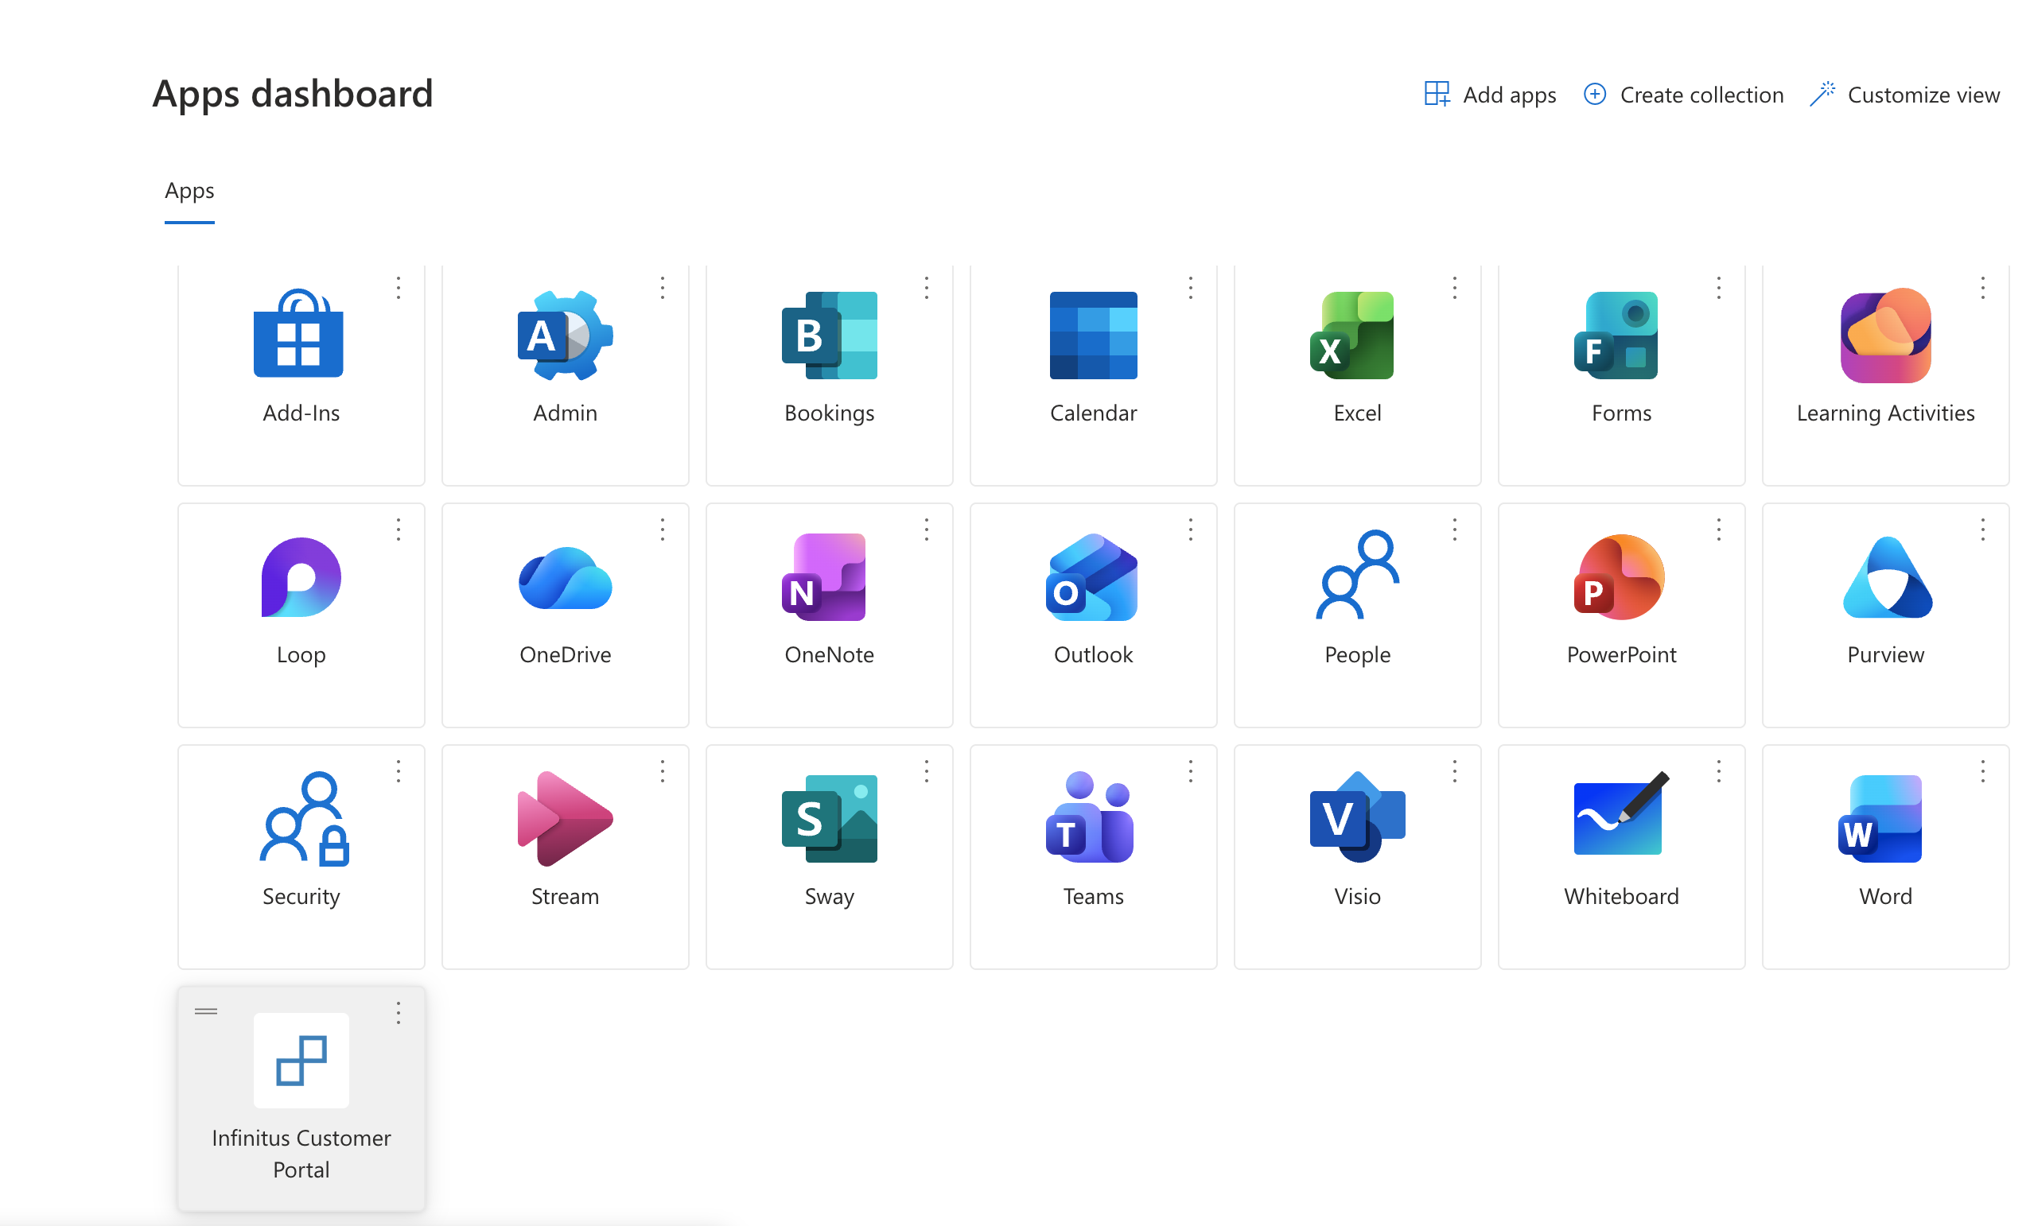Open the Calendar app icon
Viewport: 2030px width, 1226px height.
(1093, 335)
